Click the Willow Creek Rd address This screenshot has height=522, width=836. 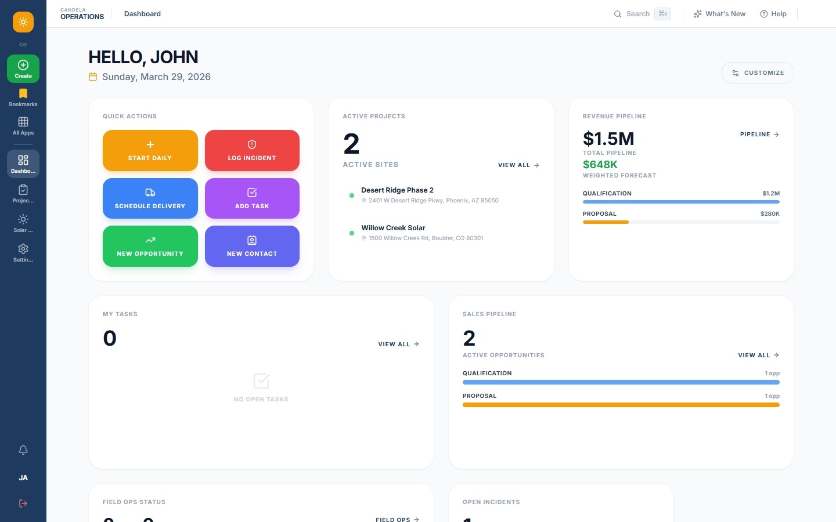pyautogui.click(x=426, y=238)
